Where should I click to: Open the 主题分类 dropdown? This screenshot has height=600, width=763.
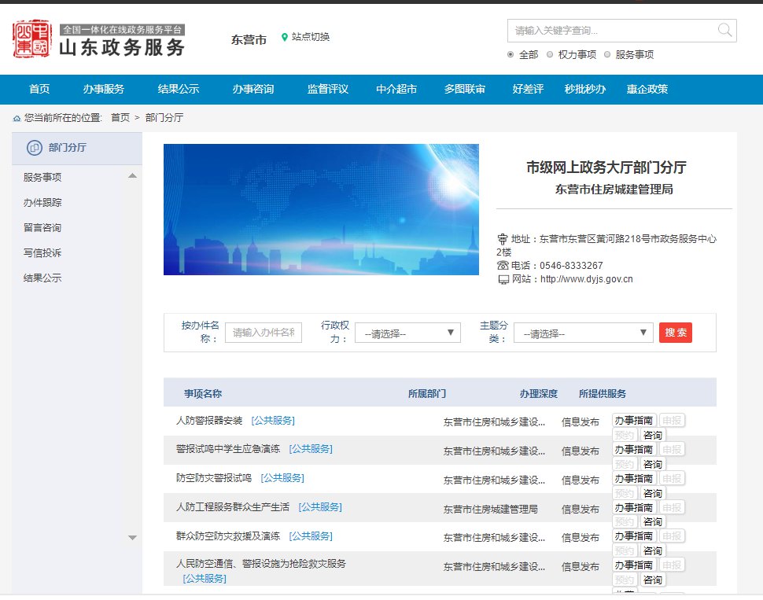click(583, 333)
